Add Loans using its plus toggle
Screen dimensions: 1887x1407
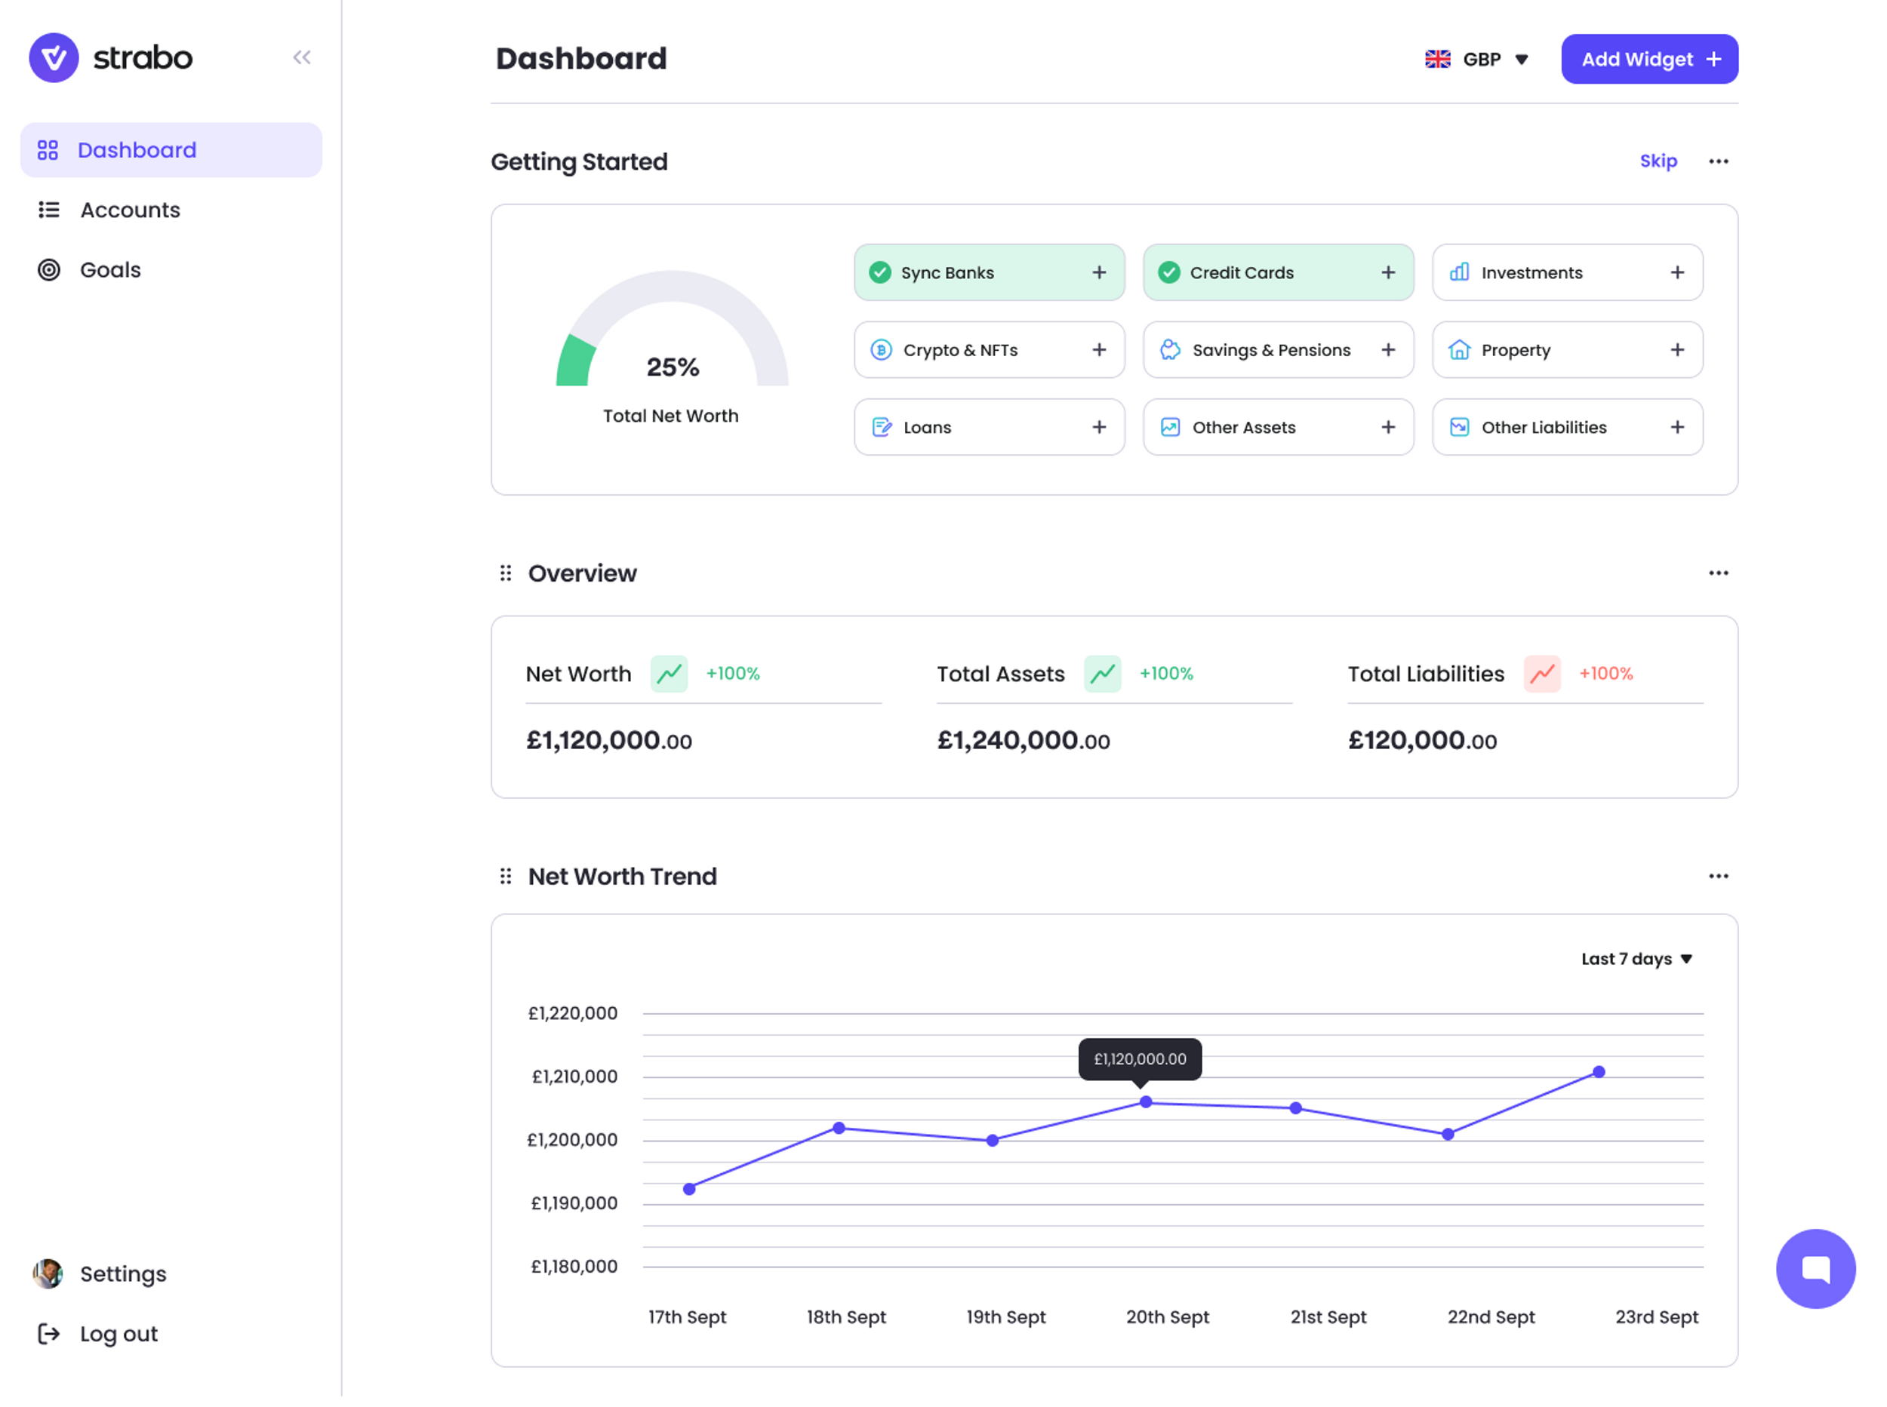tap(1099, 427)
